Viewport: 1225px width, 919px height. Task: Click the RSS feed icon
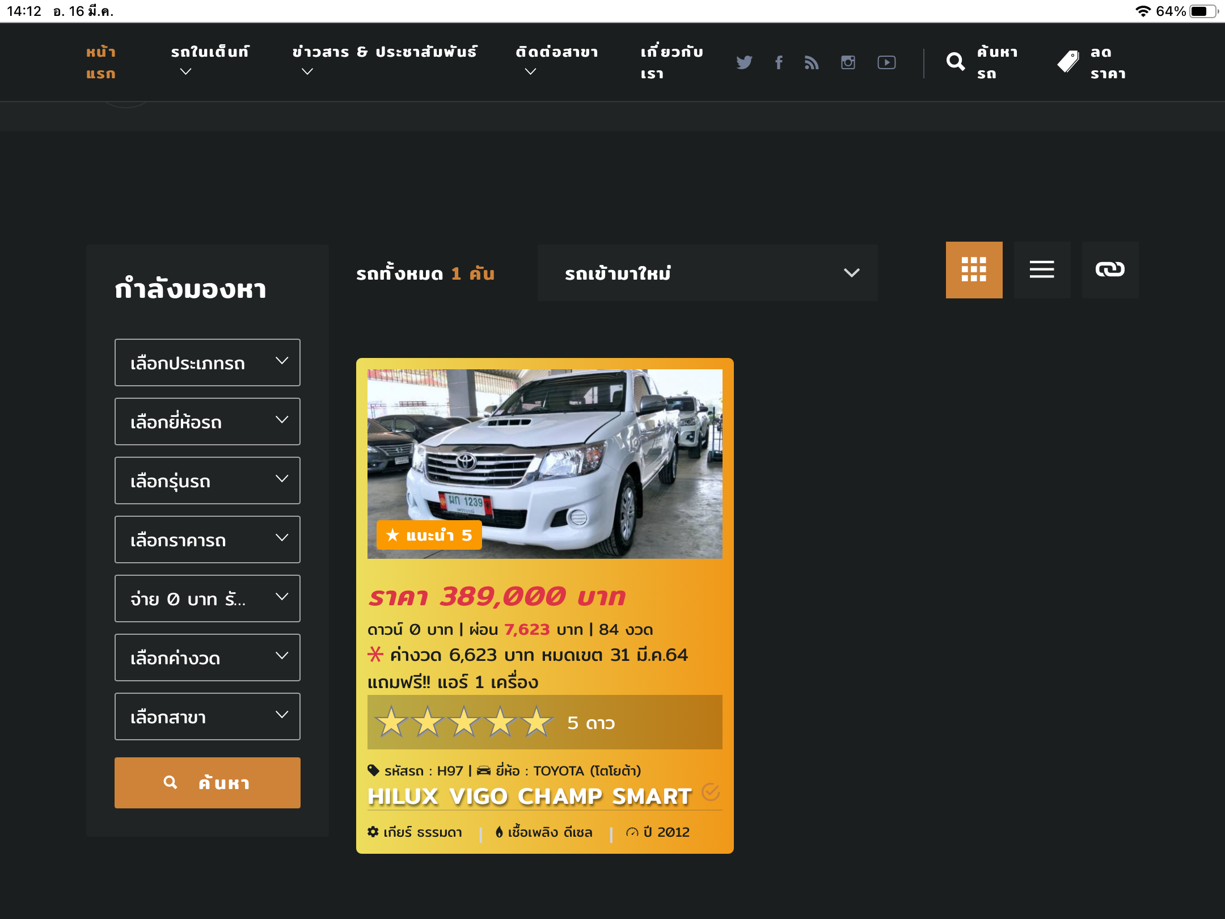812,62
